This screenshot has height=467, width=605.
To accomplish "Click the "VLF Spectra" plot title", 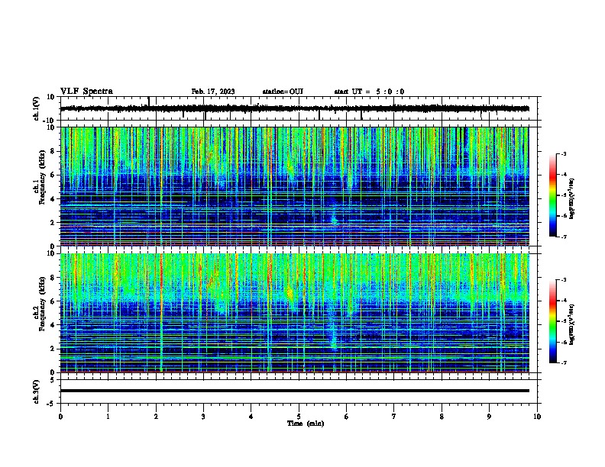I will (x=86, y=92).
